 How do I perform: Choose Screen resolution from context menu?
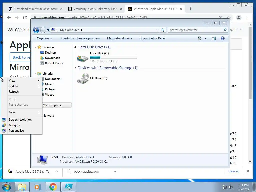(21, 120)
